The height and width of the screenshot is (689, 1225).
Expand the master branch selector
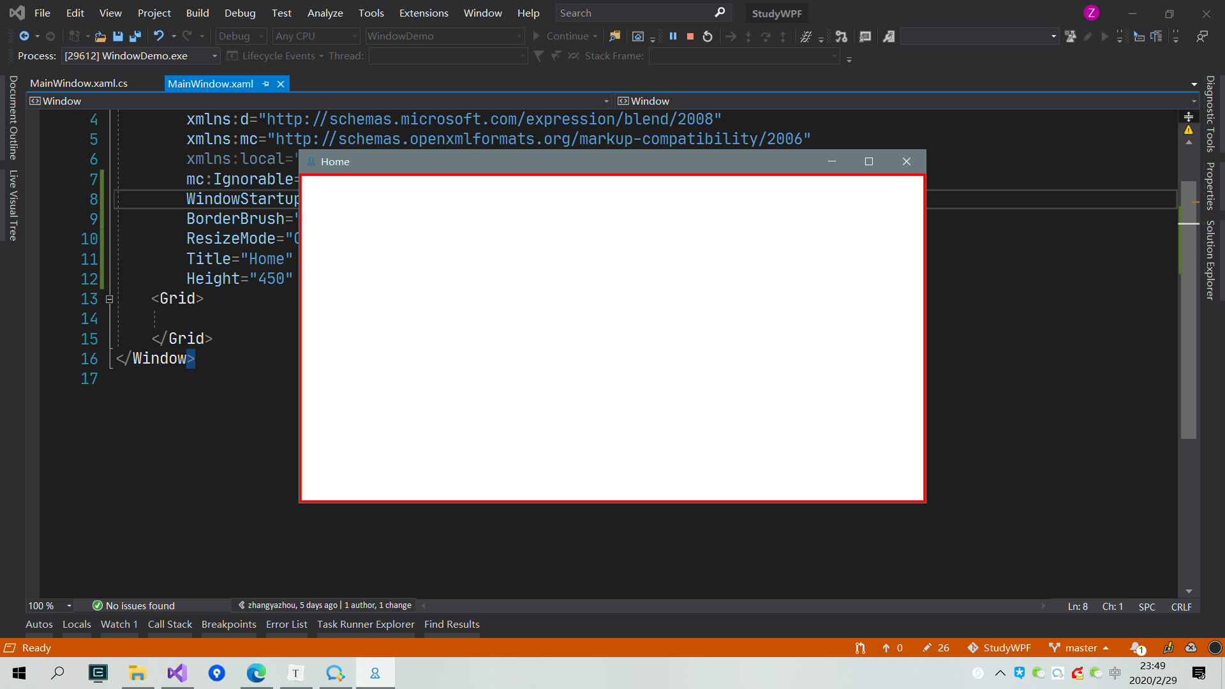tap(1081, 648)
